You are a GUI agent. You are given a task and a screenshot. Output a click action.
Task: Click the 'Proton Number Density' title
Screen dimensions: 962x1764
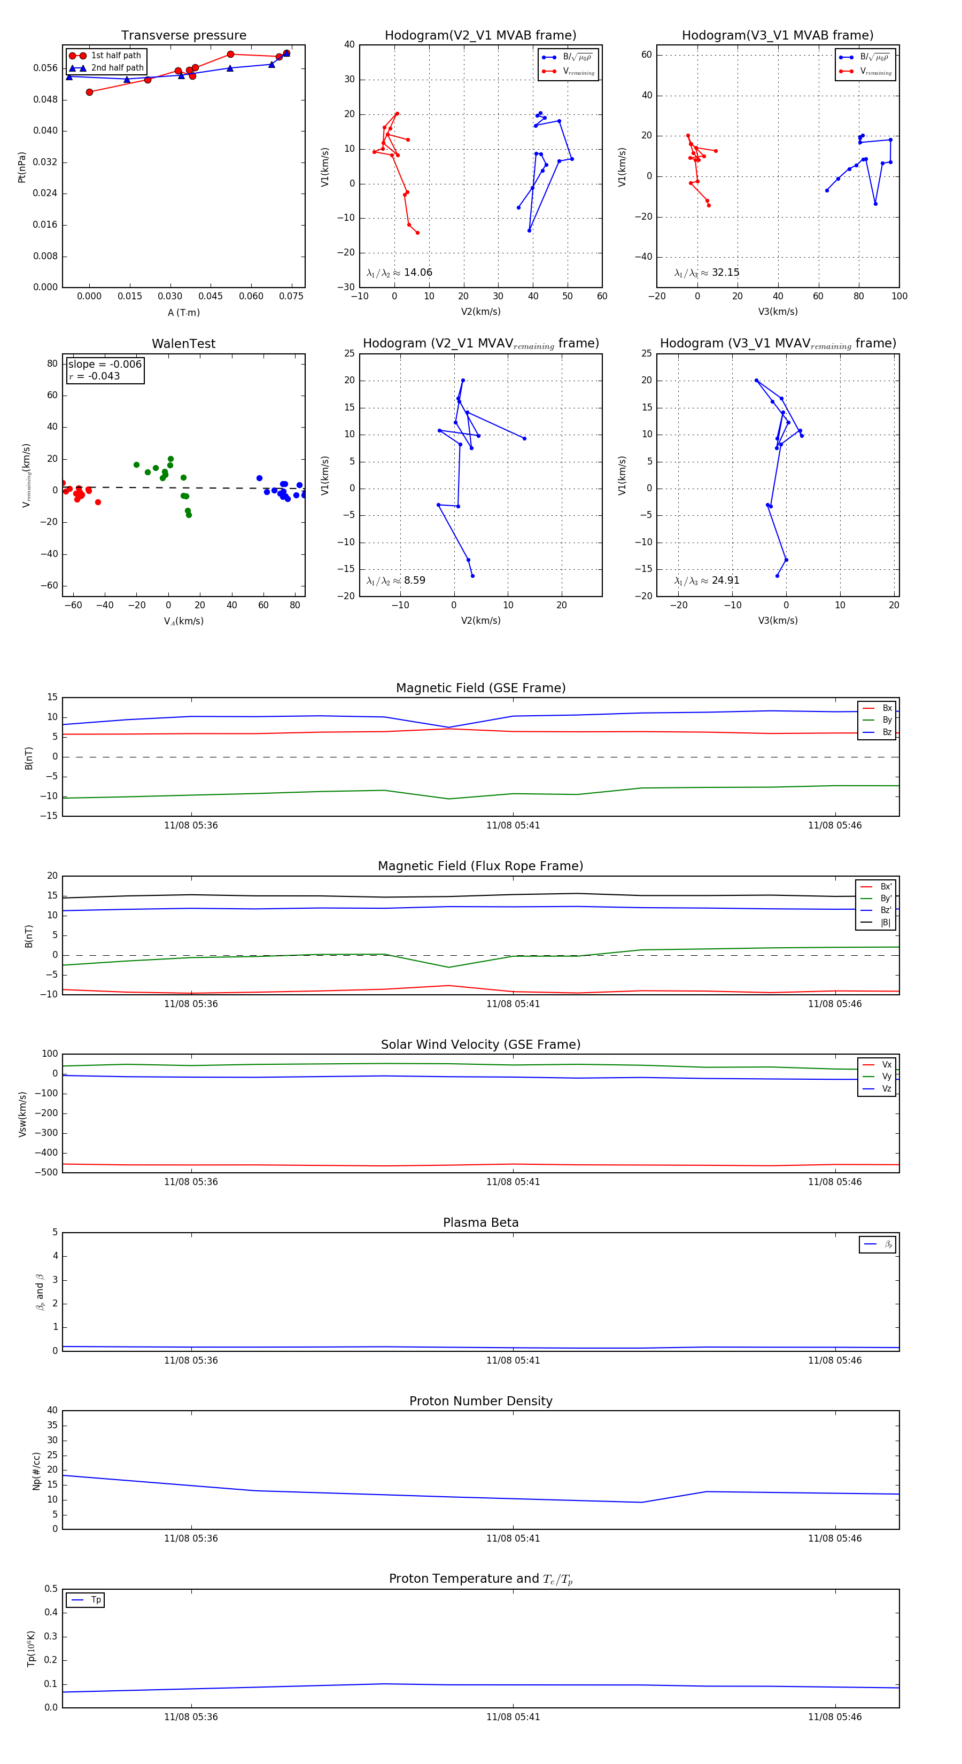point(480,1401)
